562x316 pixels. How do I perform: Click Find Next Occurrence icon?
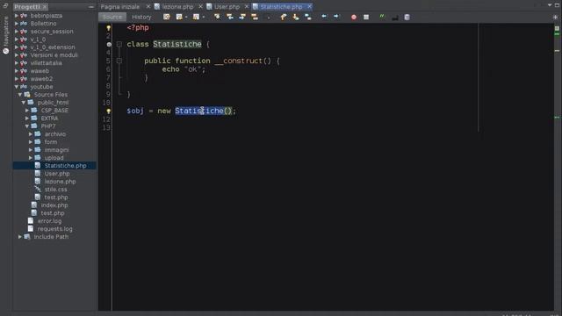242,17
